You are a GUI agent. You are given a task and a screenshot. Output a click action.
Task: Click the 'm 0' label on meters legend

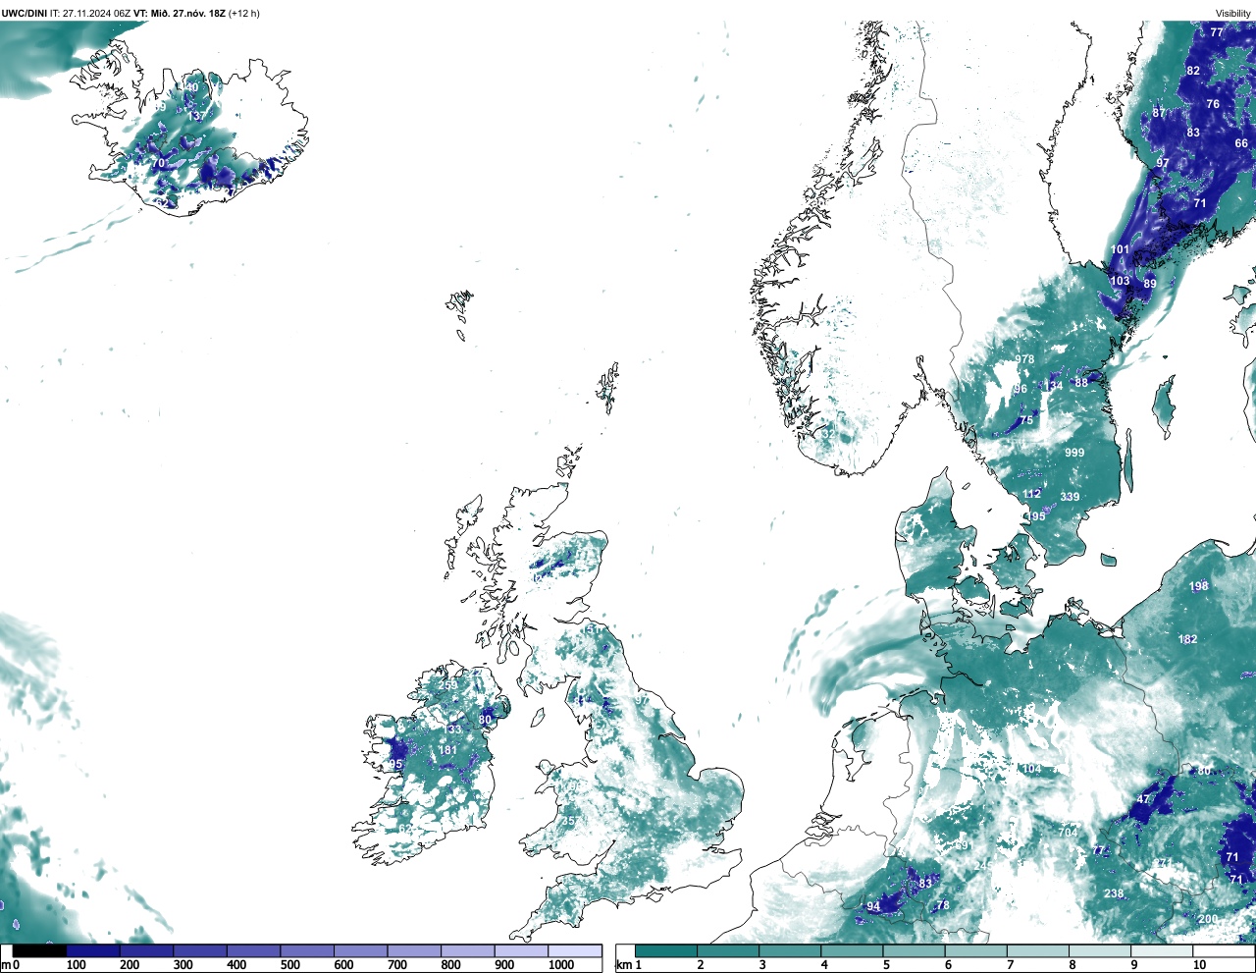point(10,965)
